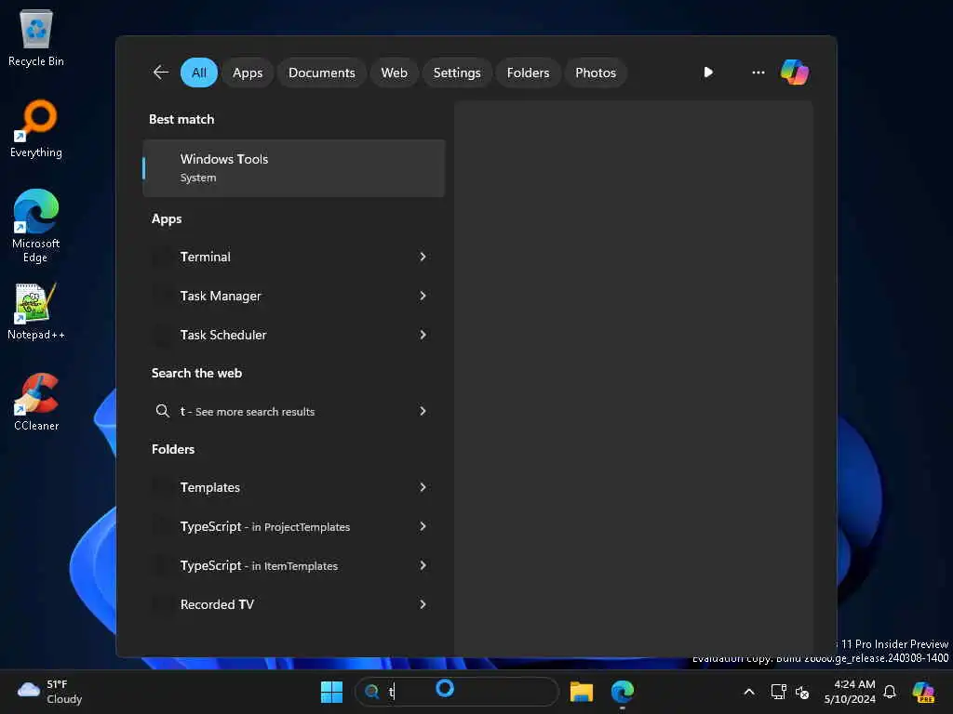Open the Task Scheduler app result
The image size is (953, 714).
(293, 335)
